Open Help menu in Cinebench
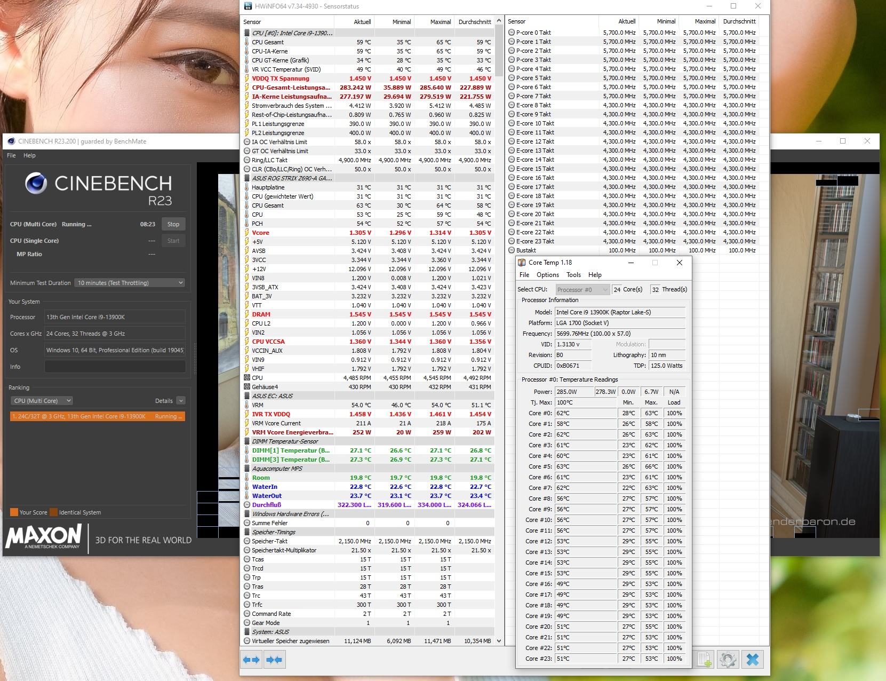 tap(29, 155)
